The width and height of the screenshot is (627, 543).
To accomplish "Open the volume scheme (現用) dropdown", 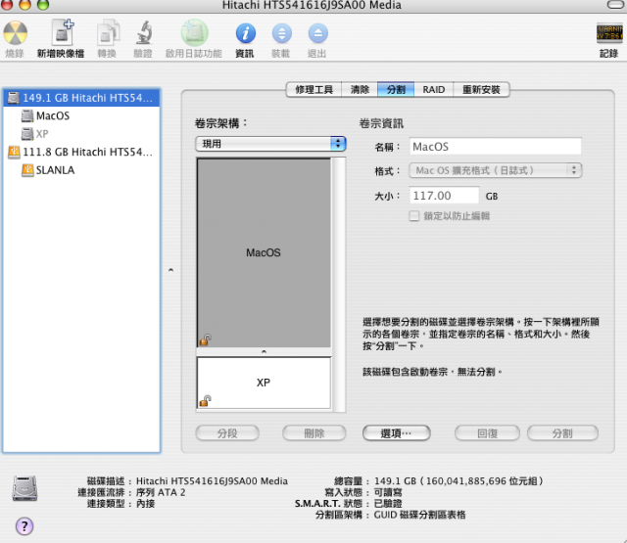I will [x=270, y=144].
